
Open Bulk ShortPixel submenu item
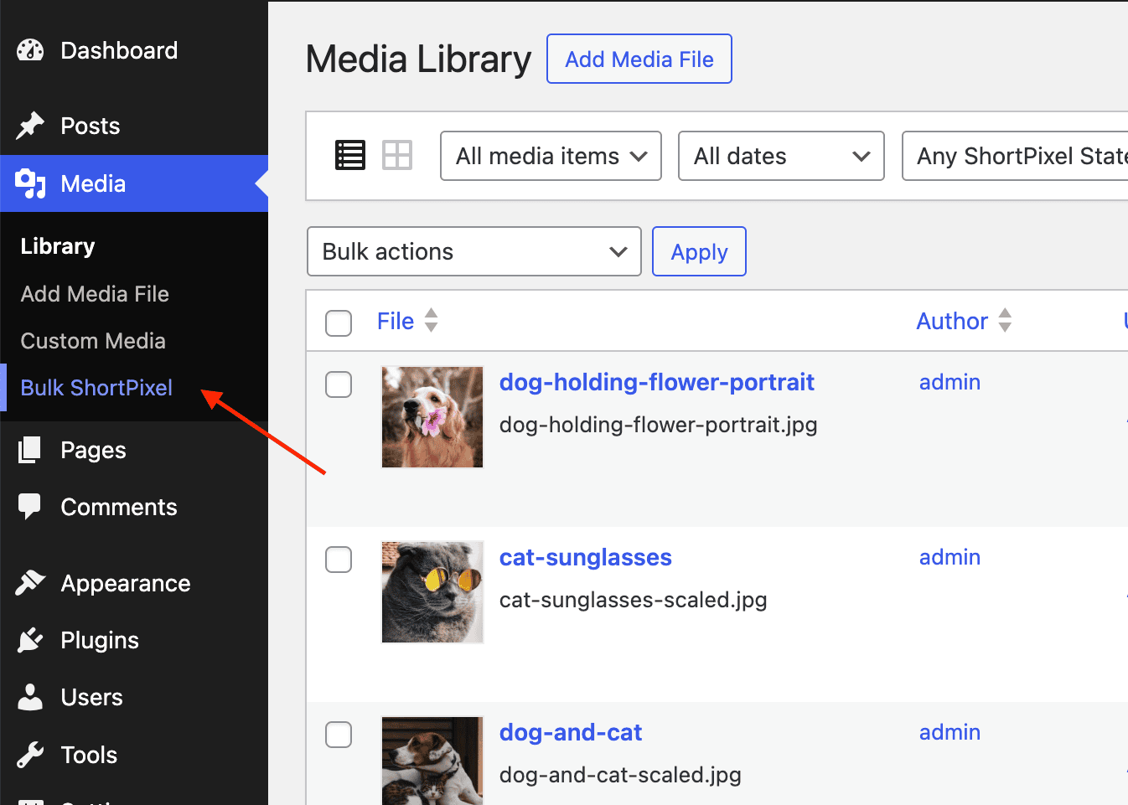point(96,388)
